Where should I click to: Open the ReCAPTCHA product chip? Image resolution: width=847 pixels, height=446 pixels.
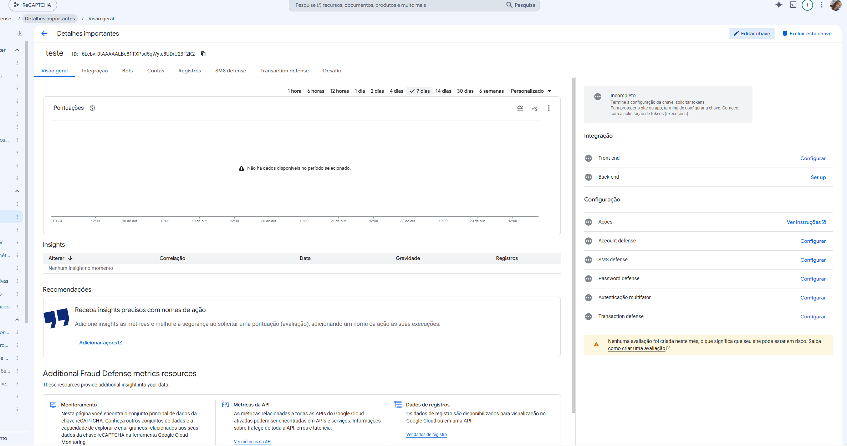click(33, 5)
